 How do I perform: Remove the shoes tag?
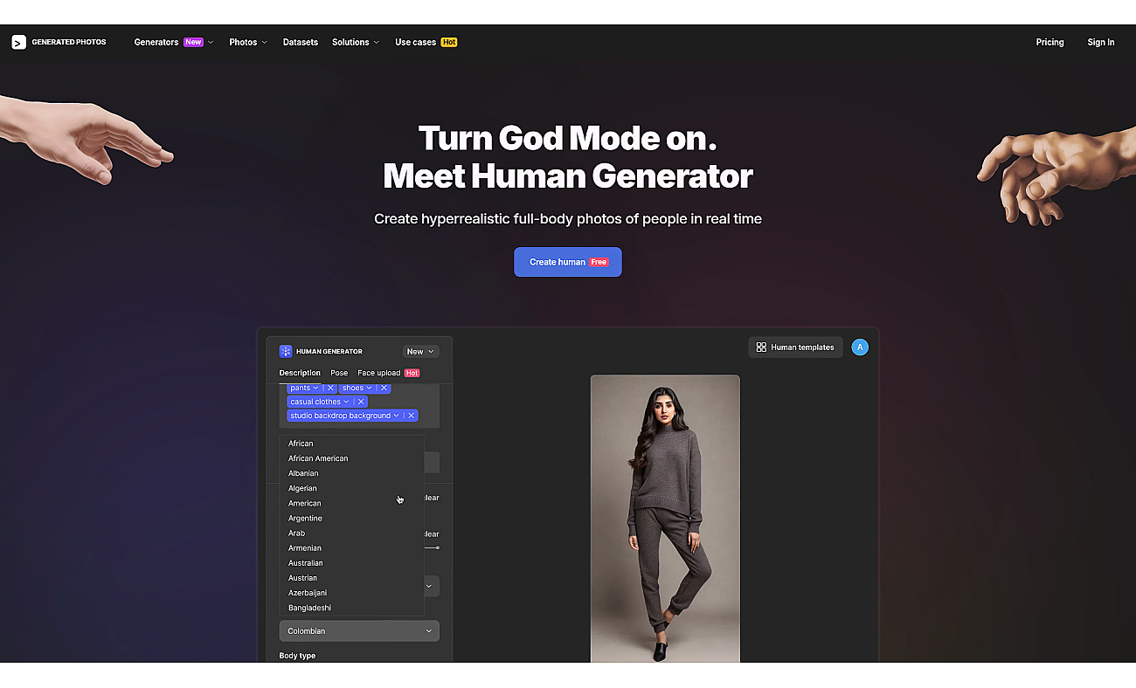point(384,388)
